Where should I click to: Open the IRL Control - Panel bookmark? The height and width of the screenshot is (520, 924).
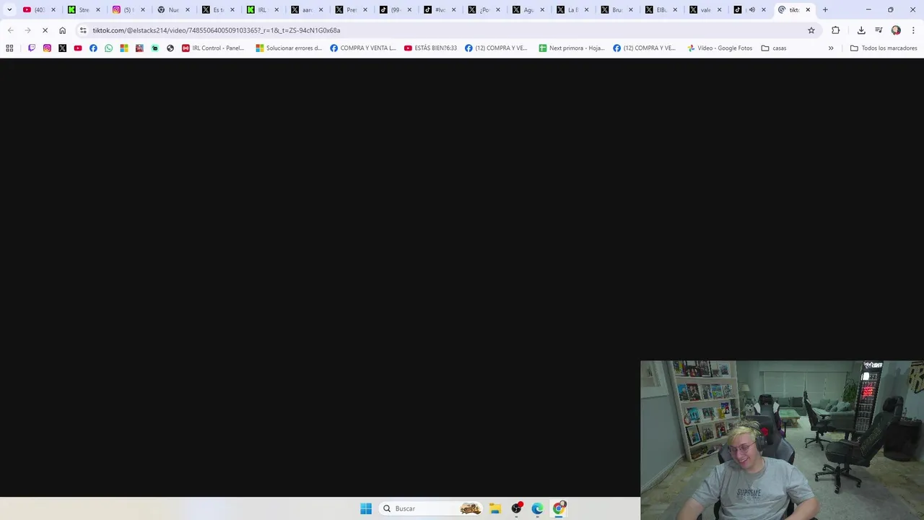point(213,48)
